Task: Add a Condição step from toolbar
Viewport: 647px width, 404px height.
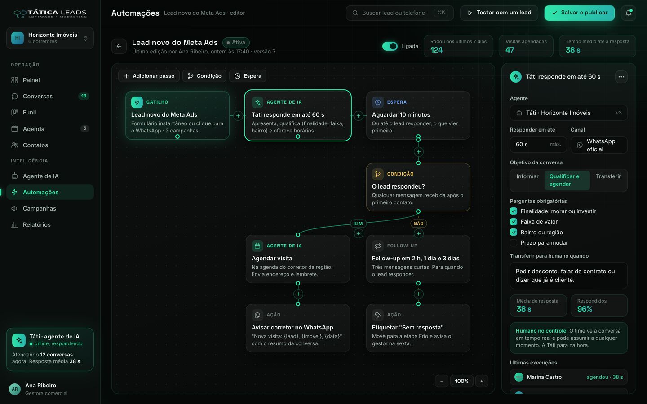Action: point(204,76)
